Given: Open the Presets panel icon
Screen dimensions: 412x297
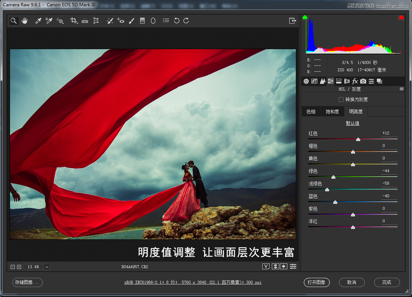Looking at the screenshot, I should tap(371, 81).
